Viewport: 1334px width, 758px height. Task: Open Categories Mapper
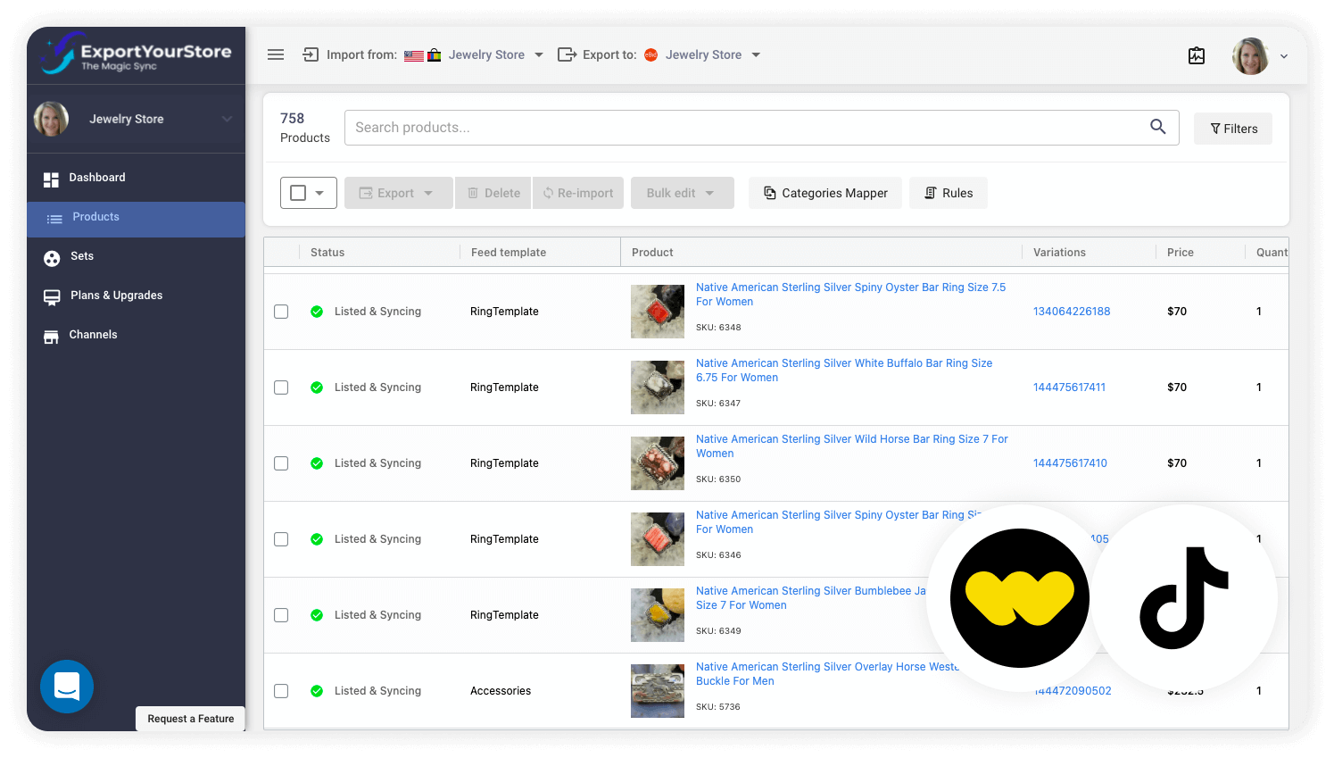click(x=825, y=193)
